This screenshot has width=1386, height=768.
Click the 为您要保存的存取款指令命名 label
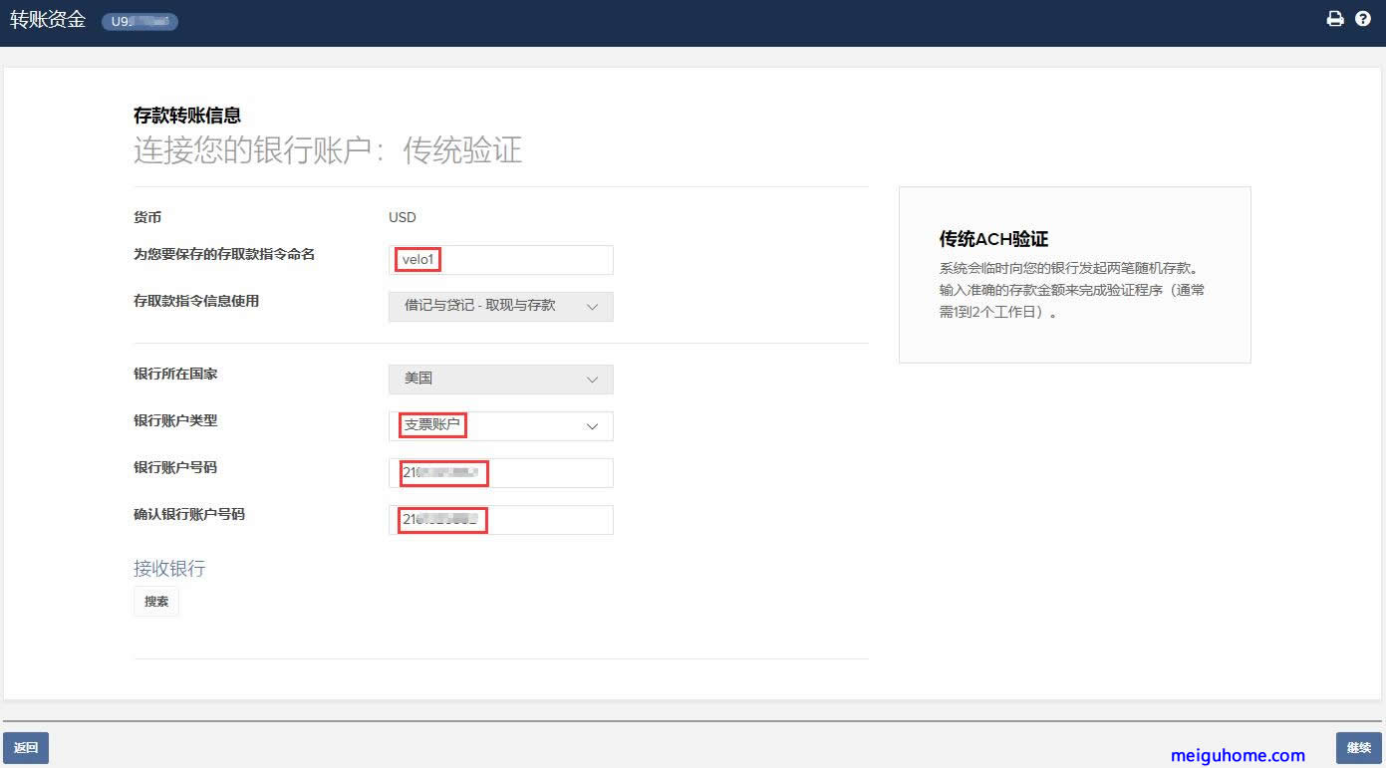(224, 255)
